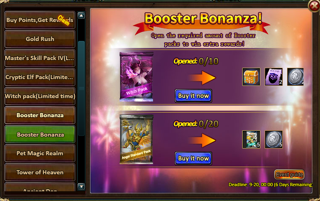Click the scroll down arrow in sidebar
320x201 pixels.
82,186
